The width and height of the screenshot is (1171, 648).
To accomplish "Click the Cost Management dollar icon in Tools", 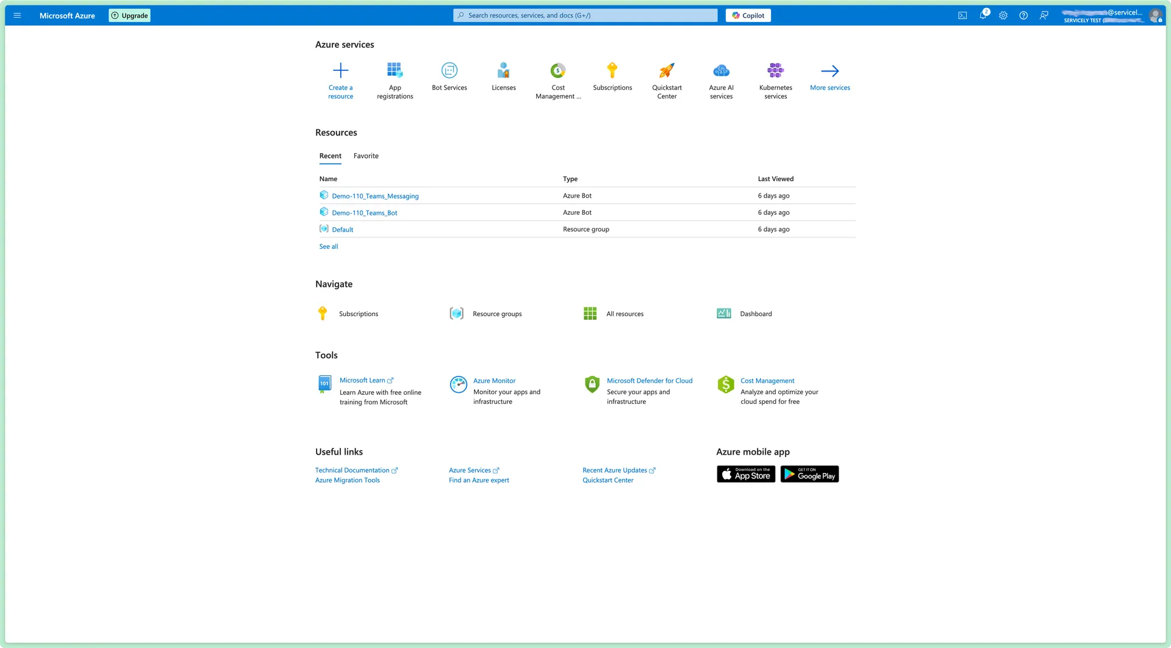I will pos(726,384).
